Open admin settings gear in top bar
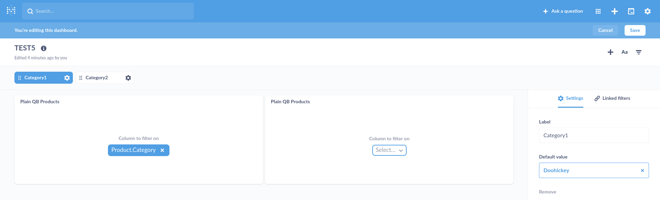 point(648,11)
